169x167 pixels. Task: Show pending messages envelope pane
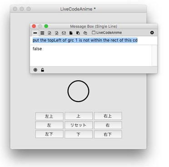[64, 33]
